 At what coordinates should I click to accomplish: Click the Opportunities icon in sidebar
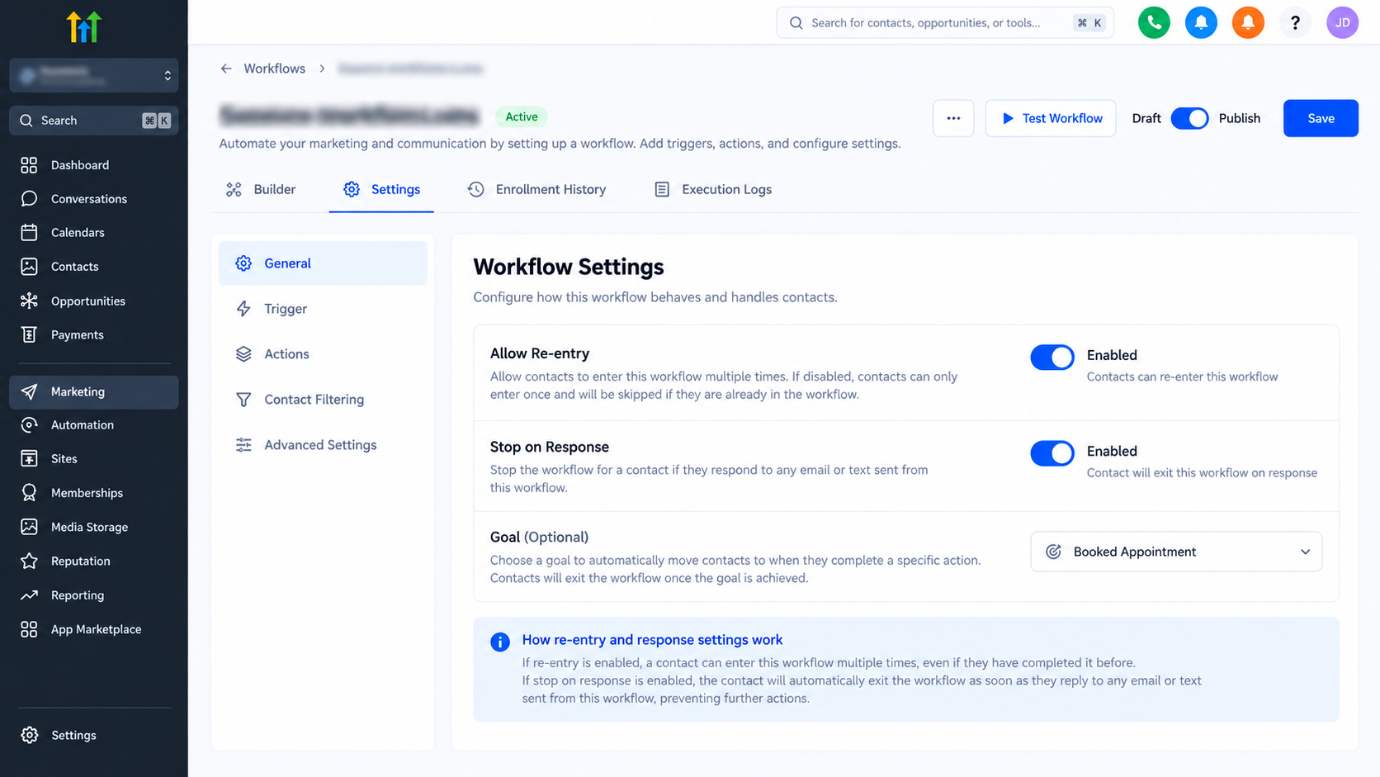tap(29, 301)
